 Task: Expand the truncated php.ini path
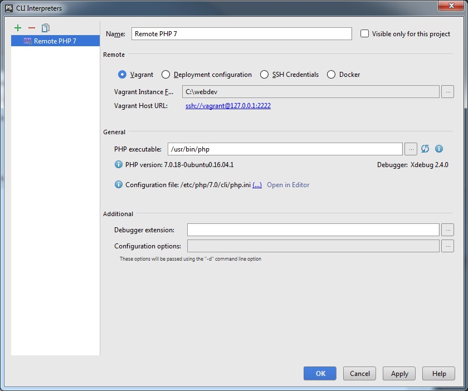coord(256,184)
